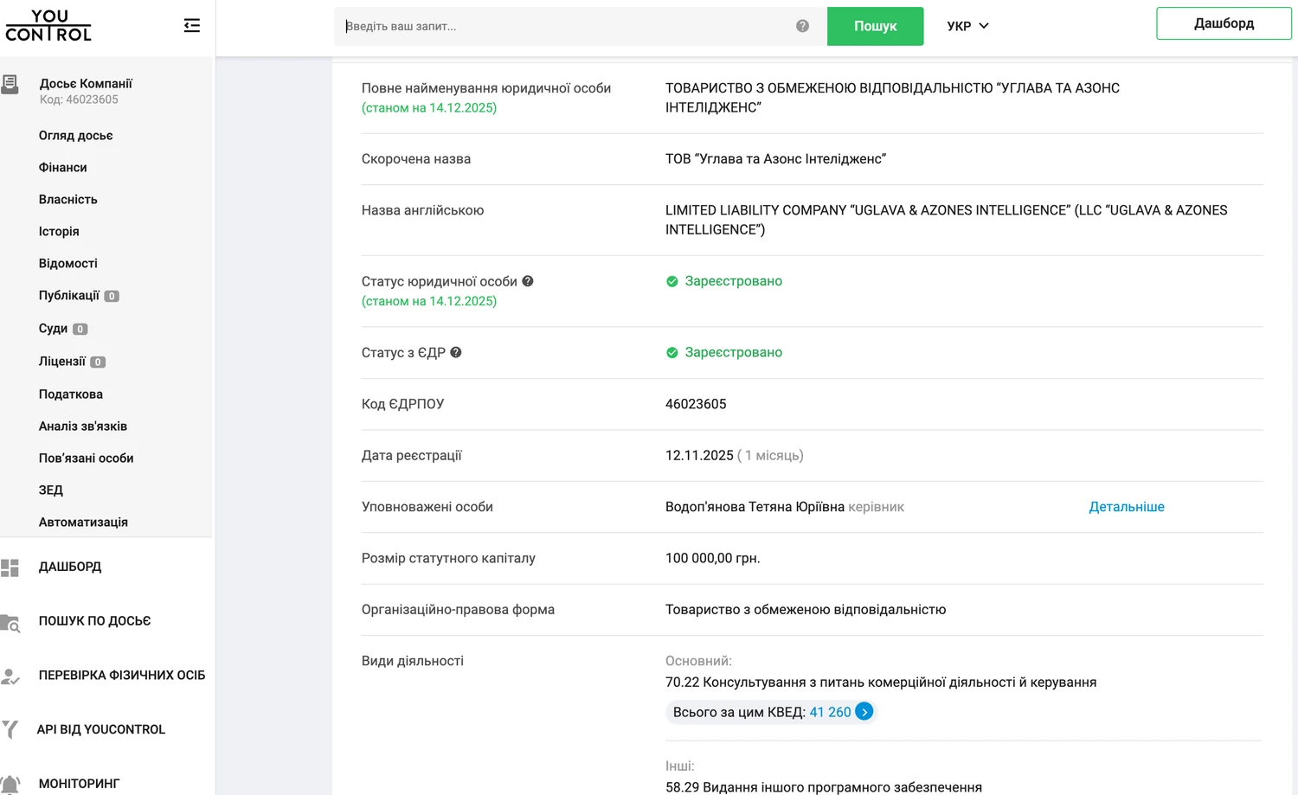
Task: Click the YouControl logo
Action: [x=48, y=26]
